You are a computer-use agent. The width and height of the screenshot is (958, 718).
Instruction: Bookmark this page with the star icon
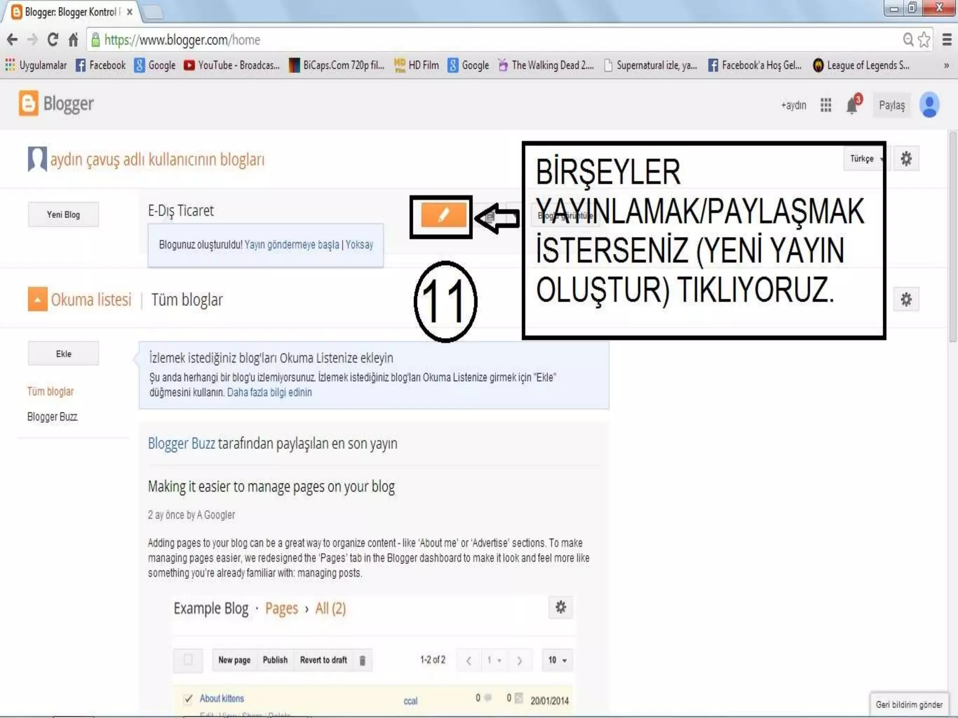click(924, 40)
